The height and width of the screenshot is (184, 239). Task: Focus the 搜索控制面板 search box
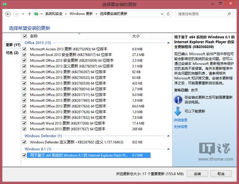click(x=204, y=14)
